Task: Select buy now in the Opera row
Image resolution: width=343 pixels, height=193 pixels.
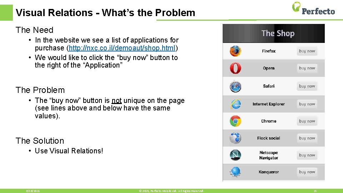Action: 307,68
